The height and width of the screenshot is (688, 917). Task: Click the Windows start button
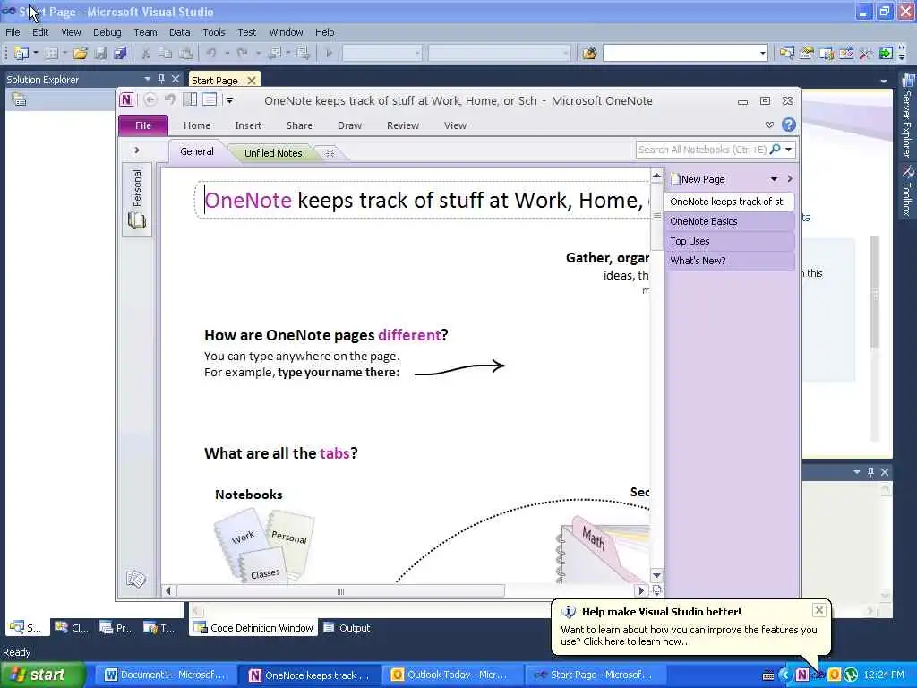point(42,675)
